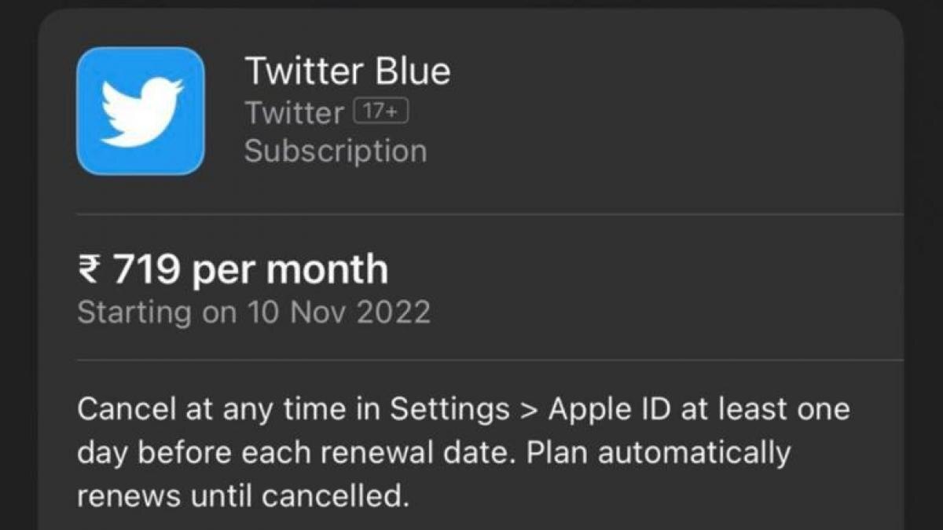Tap the 'renews until cancelled' line

pyautogui.click(x=244, y=496)
